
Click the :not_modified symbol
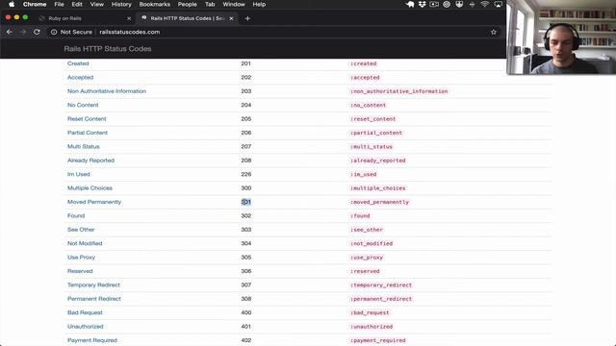coord(372,243)
